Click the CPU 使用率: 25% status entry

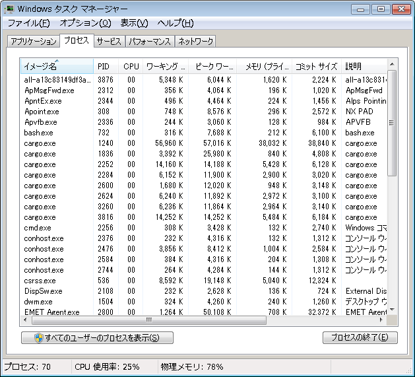pos(107,367)
